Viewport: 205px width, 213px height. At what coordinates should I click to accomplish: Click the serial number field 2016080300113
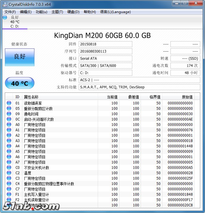(105, 51)
